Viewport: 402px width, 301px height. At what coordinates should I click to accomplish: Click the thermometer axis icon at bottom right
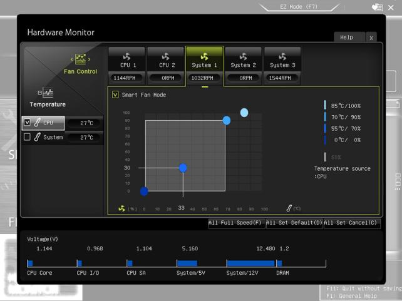click(x=289, y=208)
